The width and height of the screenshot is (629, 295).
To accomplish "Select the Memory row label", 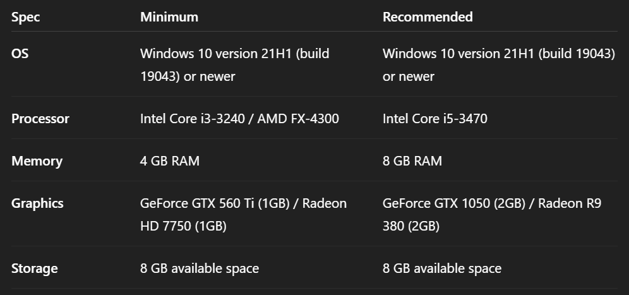I will click(x=37, y=161).
